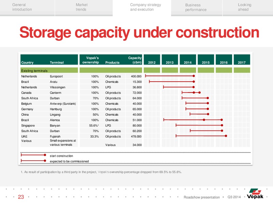Click the Europoort commissioning end dot
The image size is (273, 205).
(x=194, y=76)
